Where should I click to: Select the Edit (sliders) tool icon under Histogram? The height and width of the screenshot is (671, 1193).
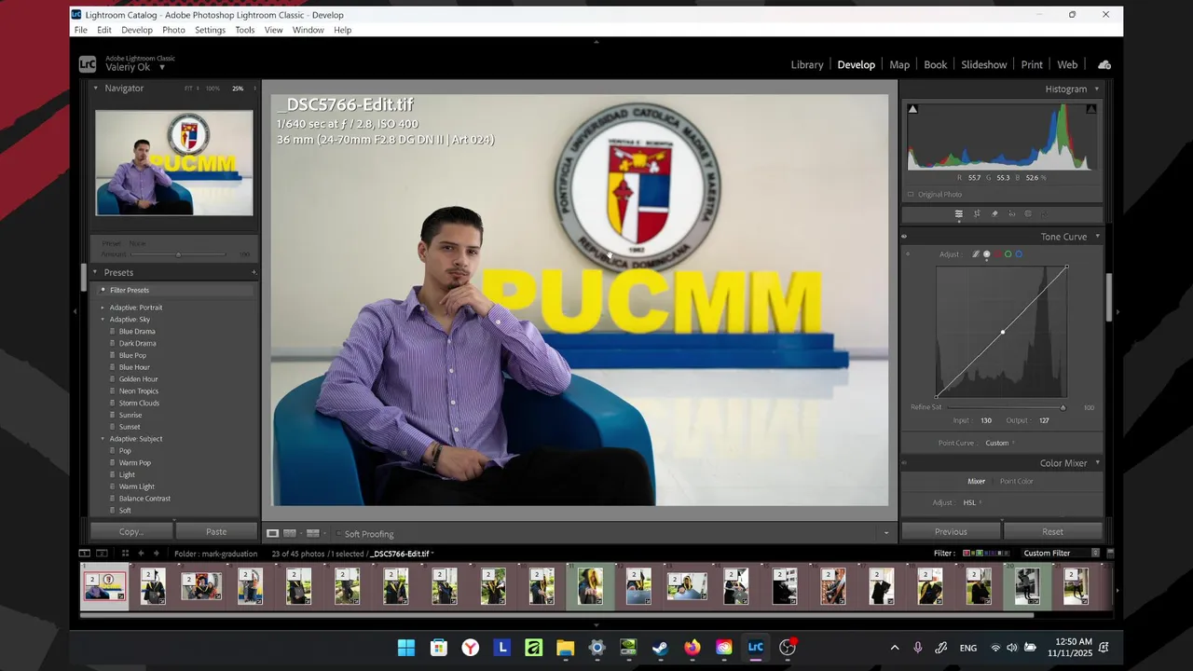click(x=958, y=213)
